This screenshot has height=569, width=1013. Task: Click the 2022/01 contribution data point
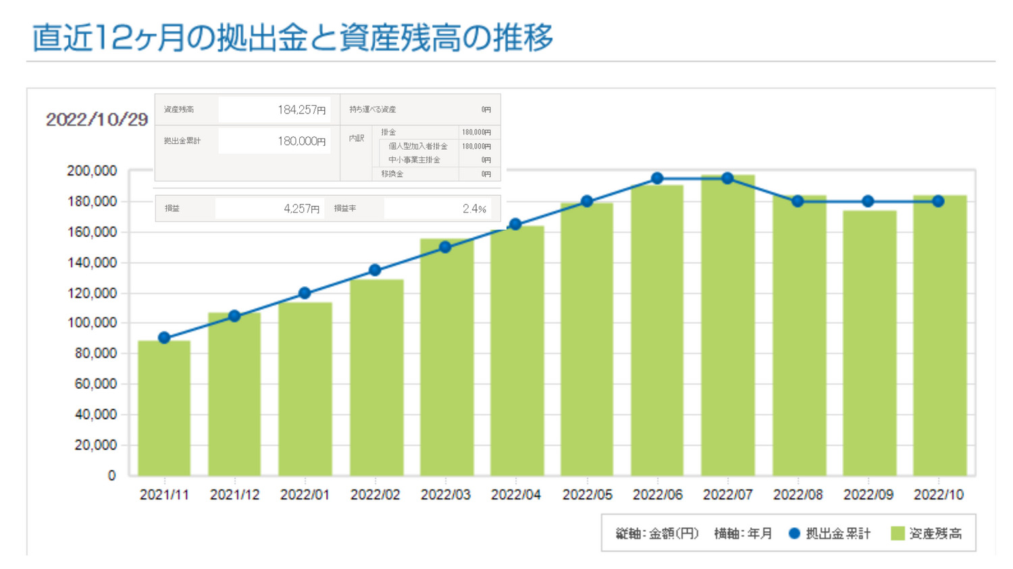tap(305, 293)
